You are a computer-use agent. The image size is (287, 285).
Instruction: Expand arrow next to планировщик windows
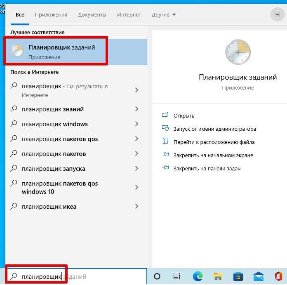pos(136,124)
